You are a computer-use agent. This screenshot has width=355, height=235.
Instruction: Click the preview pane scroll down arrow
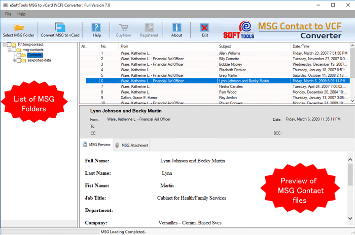pyautogui.click(x=350, y=218)
